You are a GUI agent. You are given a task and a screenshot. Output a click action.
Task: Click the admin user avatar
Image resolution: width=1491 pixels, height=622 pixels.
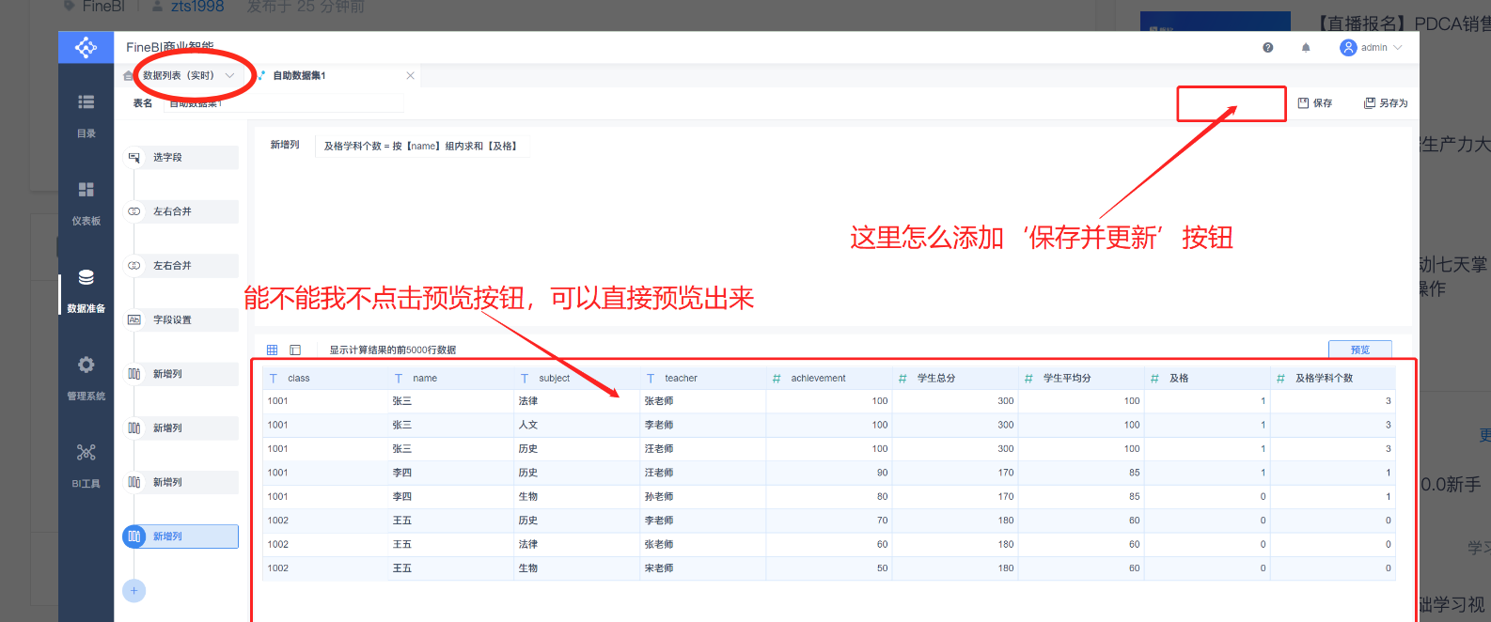[x=1348, y=47]
